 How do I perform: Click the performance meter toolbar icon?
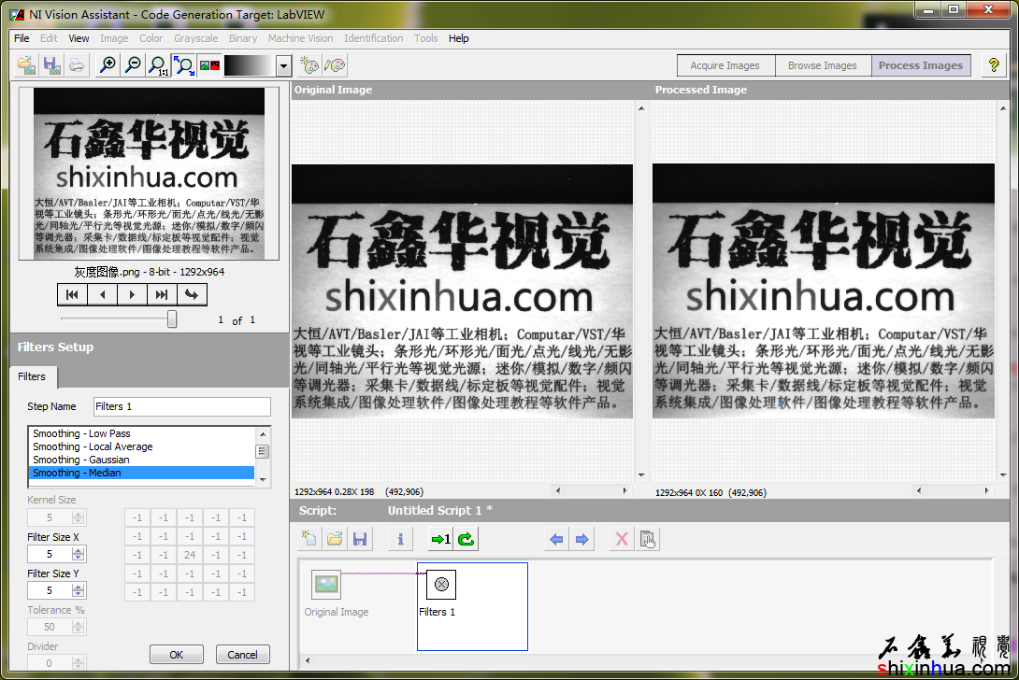(335, 65)
